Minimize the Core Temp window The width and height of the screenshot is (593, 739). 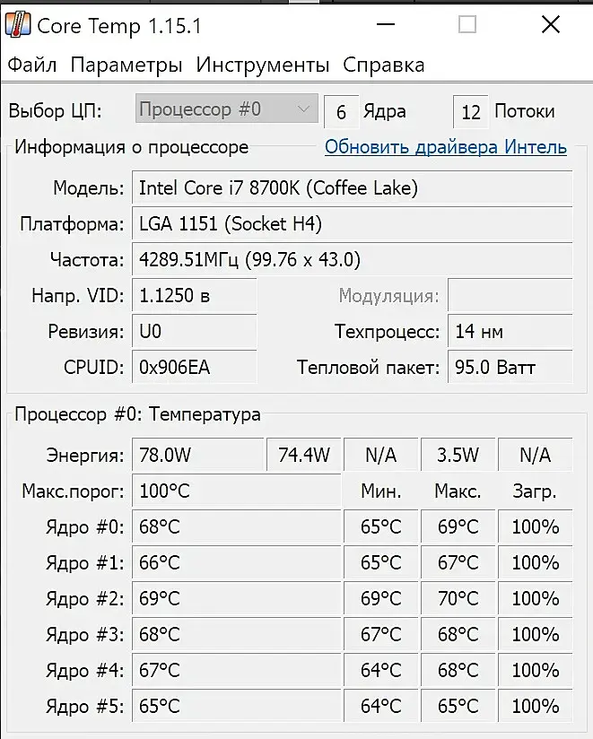(x=386, y=24)
